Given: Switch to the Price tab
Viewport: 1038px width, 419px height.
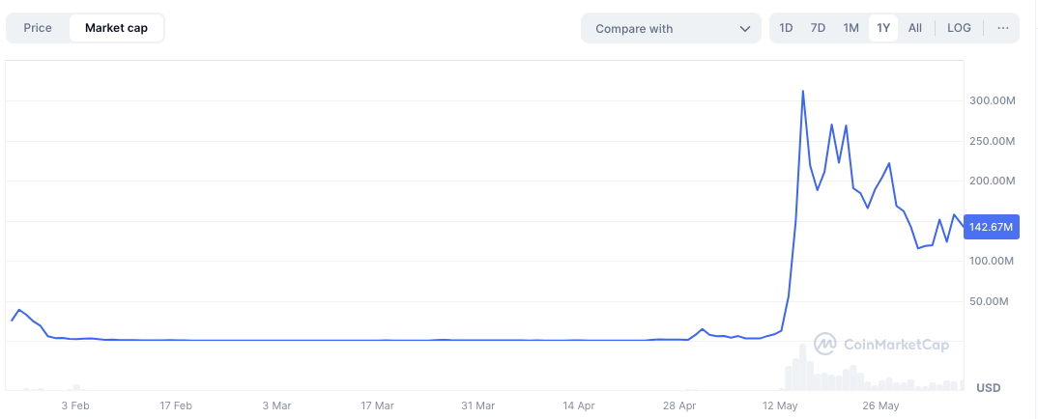Looking at the screenshot, I should click(x=38, y=28).
